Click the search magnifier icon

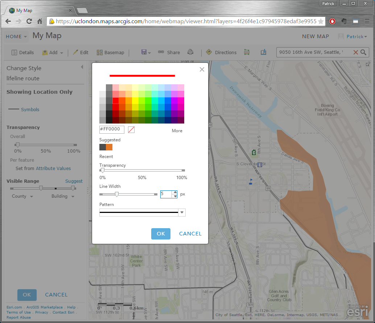coord(363,52)
